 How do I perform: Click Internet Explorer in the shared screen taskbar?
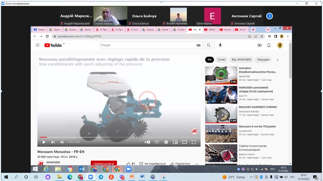pos(46,169)
